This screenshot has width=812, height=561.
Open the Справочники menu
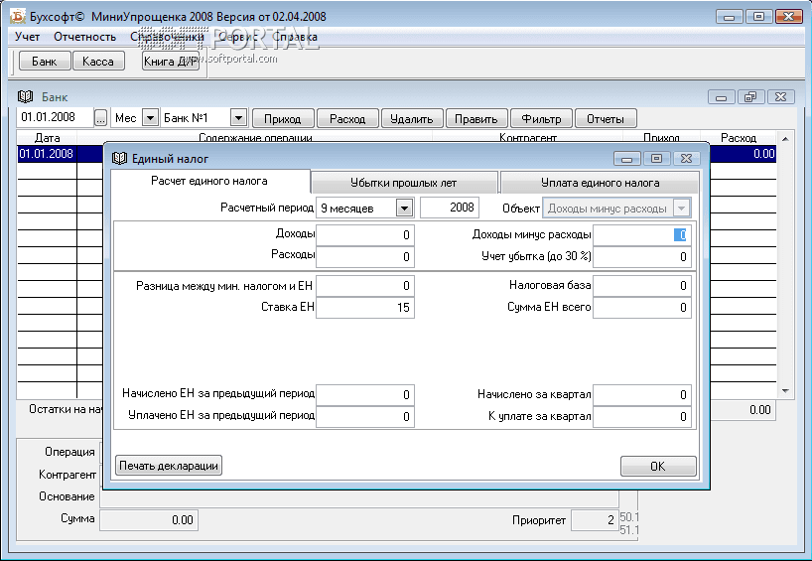point(167,37)
